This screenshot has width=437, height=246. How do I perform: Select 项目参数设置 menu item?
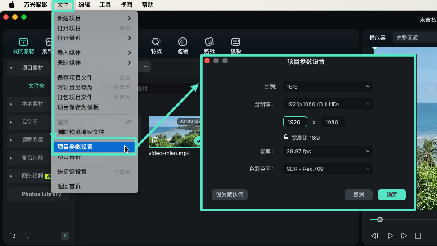pyautogui.click(x=94, y=147)
